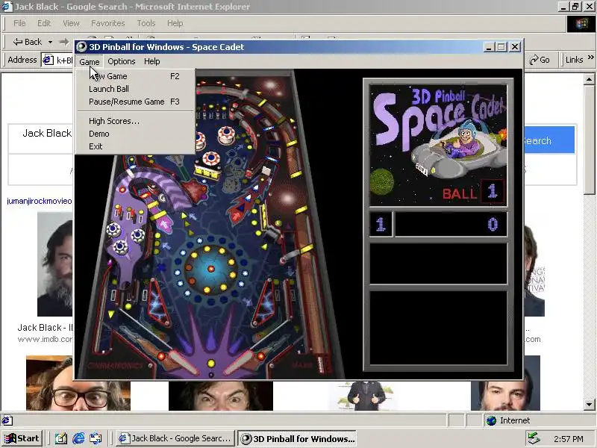
Task: Choose Exit in the Game menu
Action: point(136,146)
